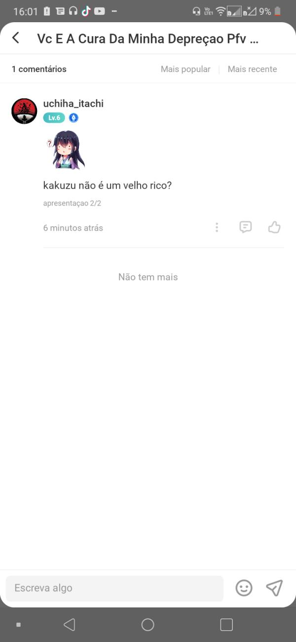Focus the Escreva algo input field
296x642 pixels.
click(114, 588)
